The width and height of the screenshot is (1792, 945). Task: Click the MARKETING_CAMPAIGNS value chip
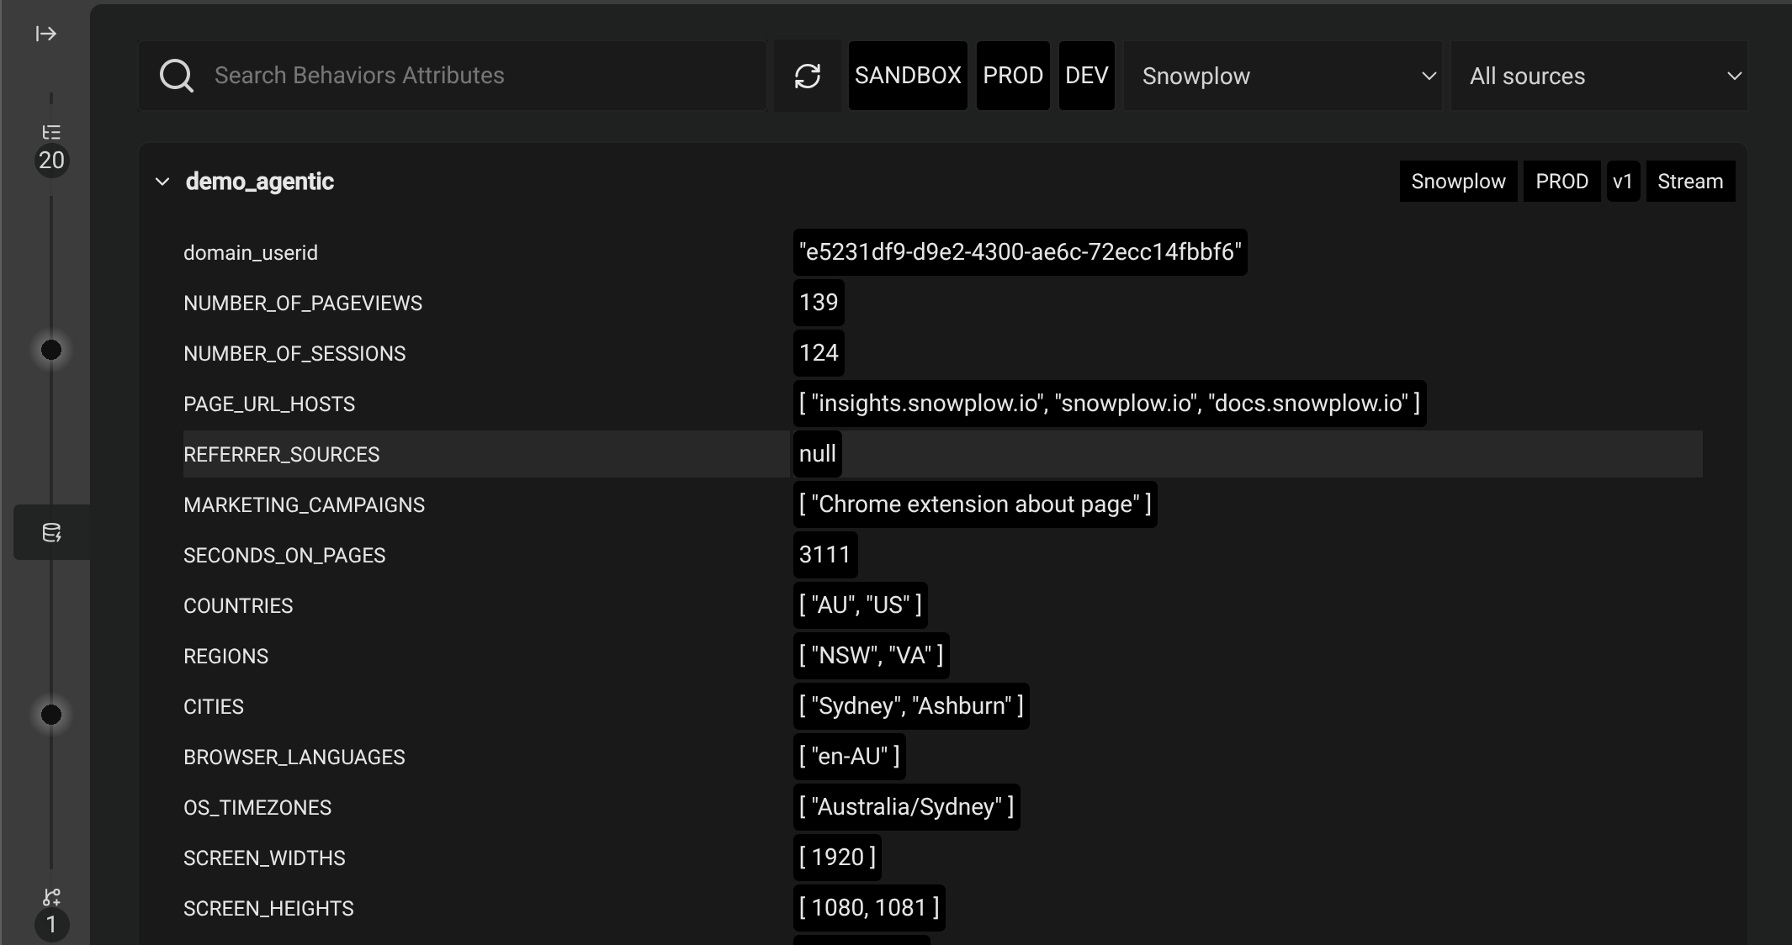(975, 504)
